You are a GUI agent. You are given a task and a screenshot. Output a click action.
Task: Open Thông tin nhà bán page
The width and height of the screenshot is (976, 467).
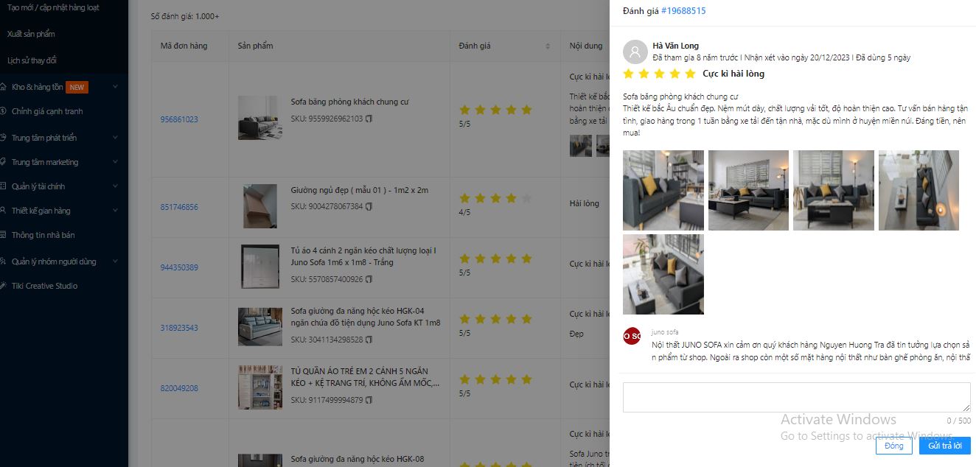(x=43, y=235)
